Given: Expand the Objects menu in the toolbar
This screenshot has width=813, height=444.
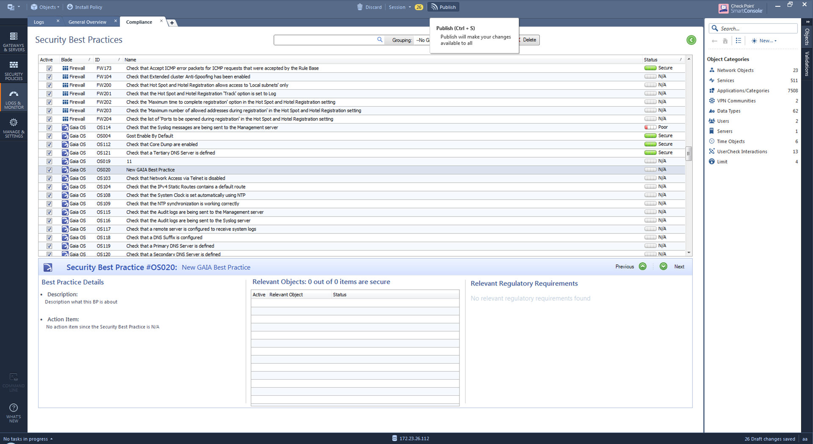Looking at the screenshot, I should (x=45, y=7).
